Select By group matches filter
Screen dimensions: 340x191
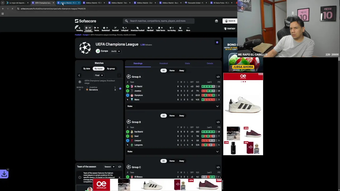[111, 69]
